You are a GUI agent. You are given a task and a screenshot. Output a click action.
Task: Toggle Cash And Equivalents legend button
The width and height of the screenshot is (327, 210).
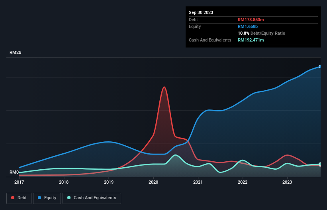[92, 198]
